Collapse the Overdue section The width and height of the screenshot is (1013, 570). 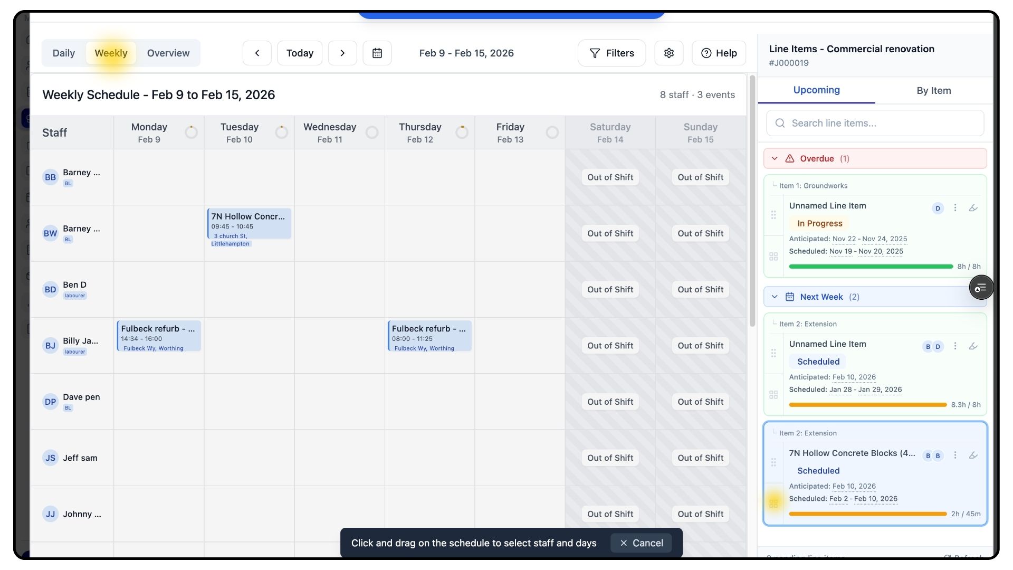(775, 159)
